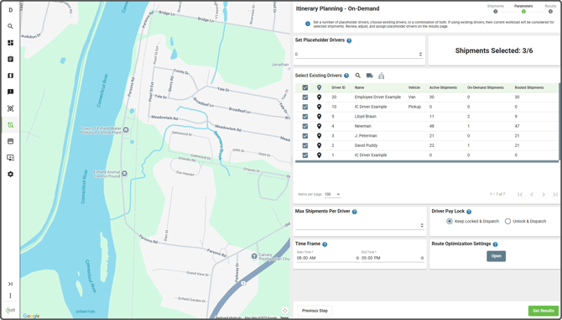Go to first page of drivers
This screenshot has height=320, width=562.
tap(520, 195)
